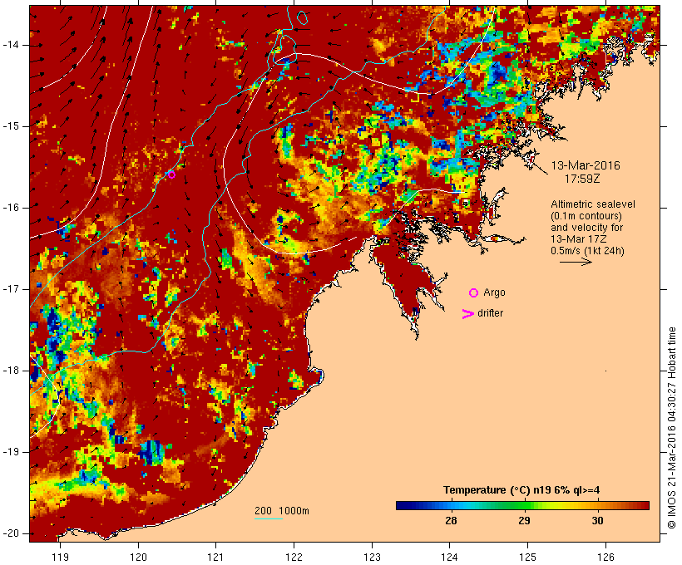Click the -19 latitude axis label
The width and height of the screenshot is (682, 565).
point(10,452)
